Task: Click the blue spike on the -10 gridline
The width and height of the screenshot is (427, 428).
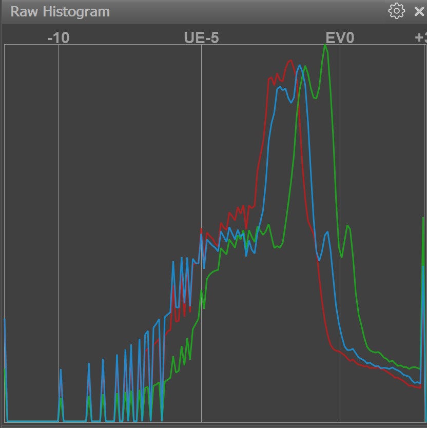Action: click(61, 371)
